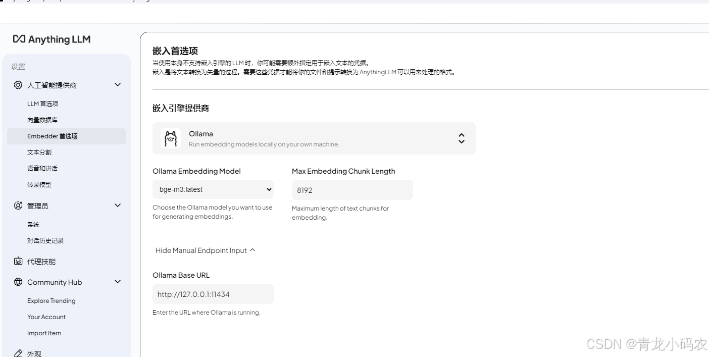Open 代理技能 settings
This screenshot has height=357, width=709.
pyautogui.click(x=41, y=262)
